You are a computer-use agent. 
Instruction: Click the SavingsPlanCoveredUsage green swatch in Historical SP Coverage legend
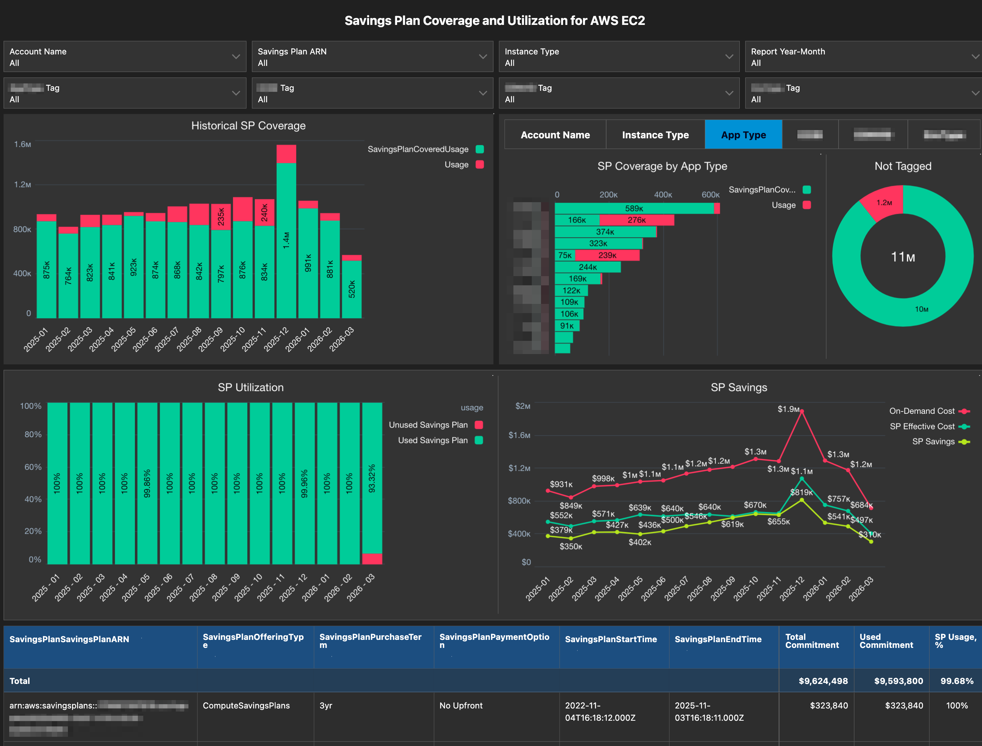(480, 149)
